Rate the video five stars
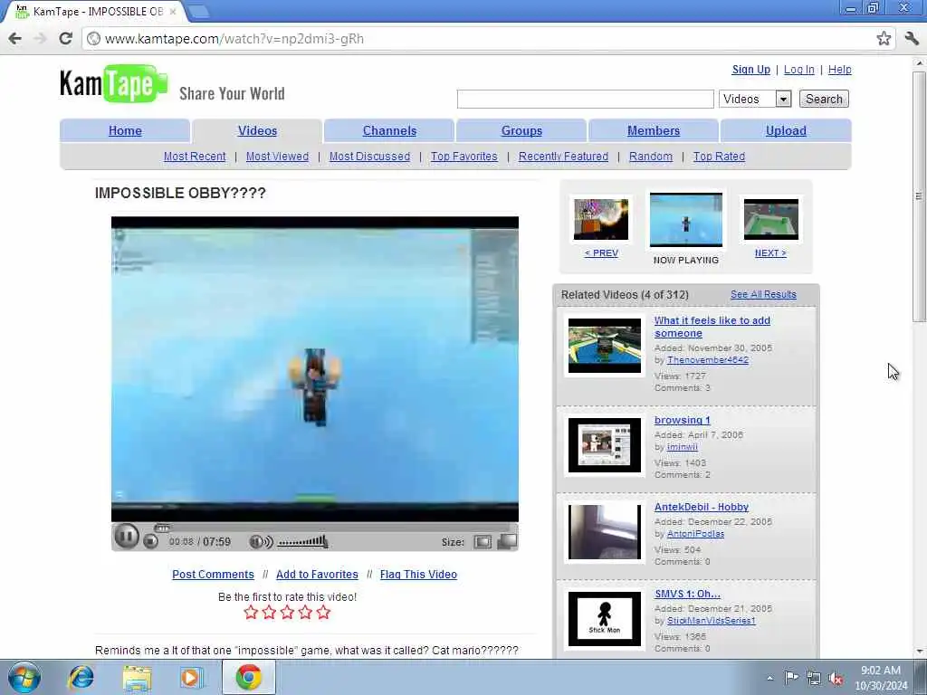Viewport: 927px width, 695px height. point(323,613)
